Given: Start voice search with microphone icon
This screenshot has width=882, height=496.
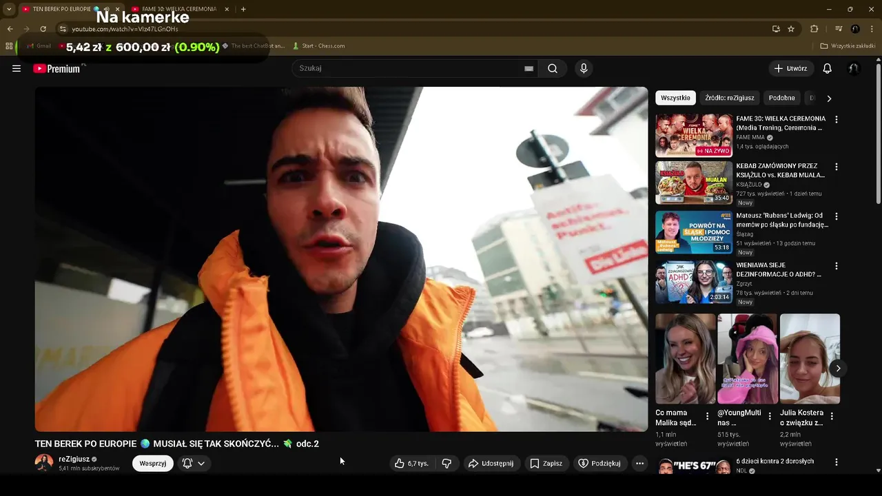Looking at the screenshot, I should pyautogui.click(x=584, y=68).
